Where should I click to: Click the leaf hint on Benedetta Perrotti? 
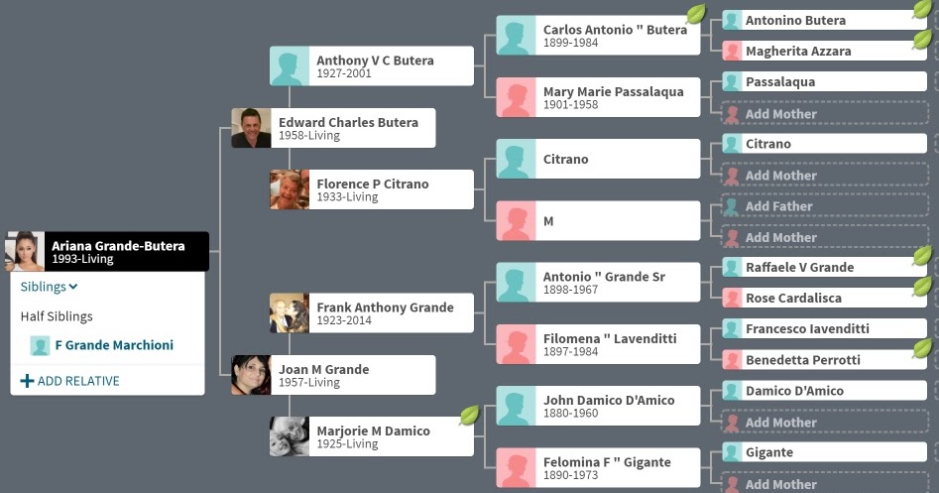coord(922,348)
